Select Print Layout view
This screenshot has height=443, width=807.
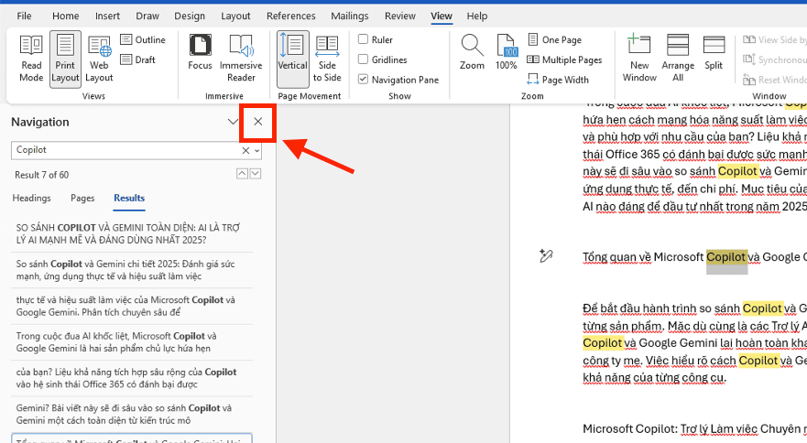(x=65, y=59)
